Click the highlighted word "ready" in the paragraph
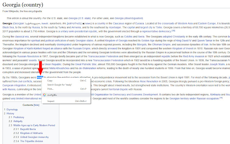This screenshot has height=144, width=230. [40, 77]
